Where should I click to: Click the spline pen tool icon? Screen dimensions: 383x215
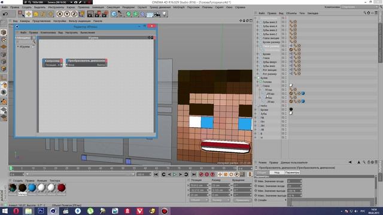pos(121,14)
